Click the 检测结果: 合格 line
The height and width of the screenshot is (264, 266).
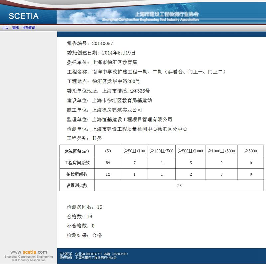[84, 235]
